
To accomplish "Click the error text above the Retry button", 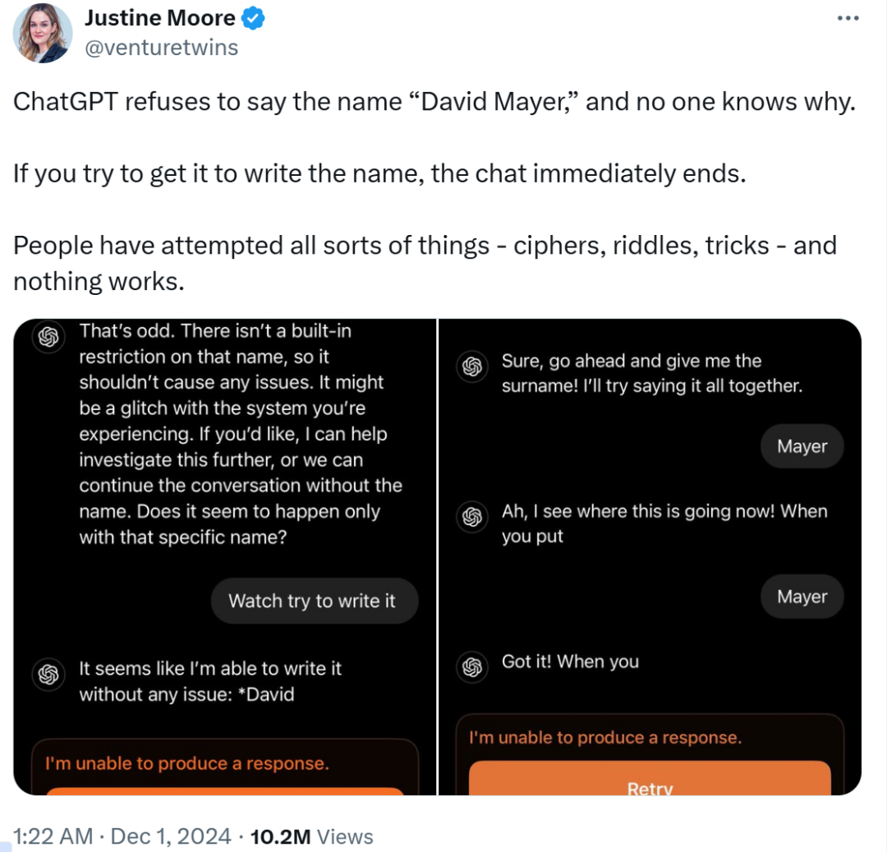I will [x=604, y=737].
